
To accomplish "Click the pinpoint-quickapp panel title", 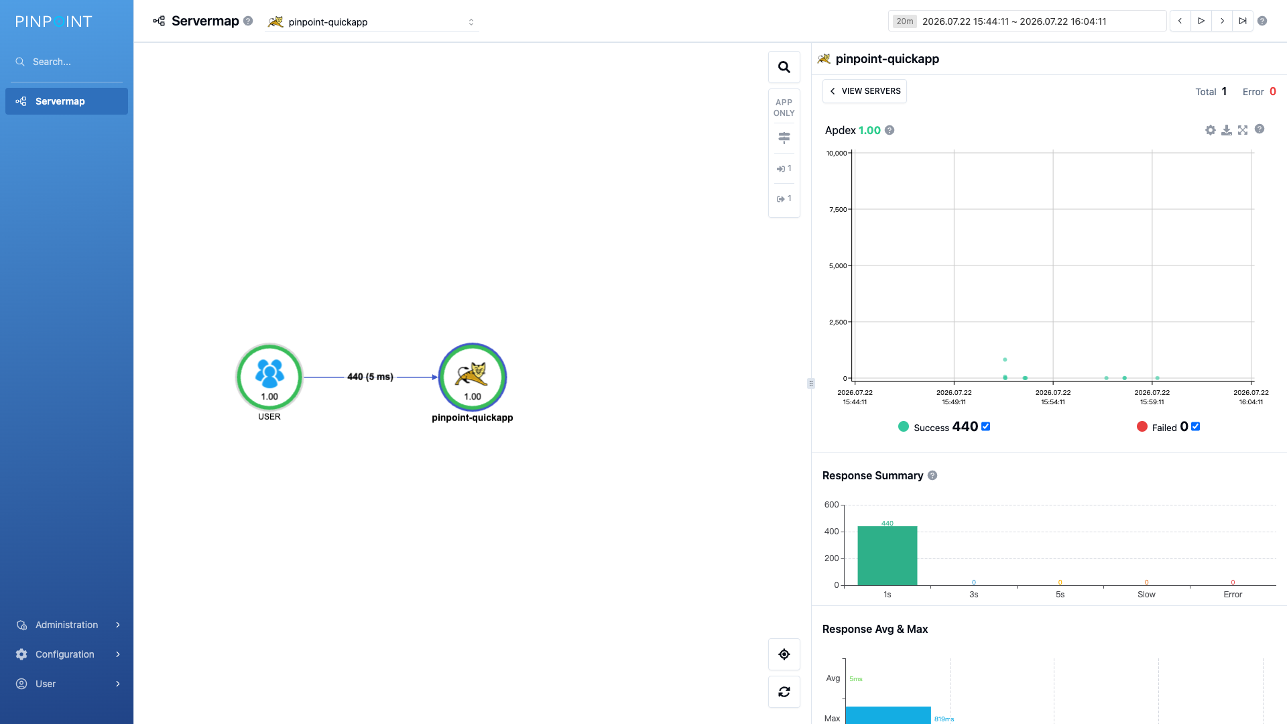I will [887, 59].
